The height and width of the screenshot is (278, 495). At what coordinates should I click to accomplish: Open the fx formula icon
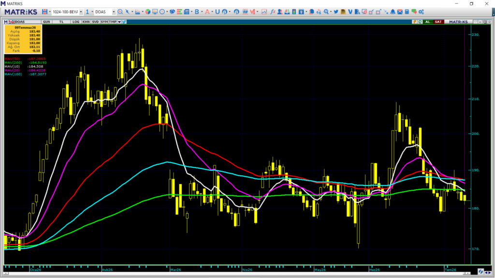coord(273,12)
